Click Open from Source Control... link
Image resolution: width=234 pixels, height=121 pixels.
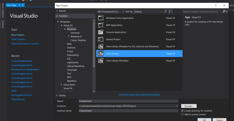(25, 43)
